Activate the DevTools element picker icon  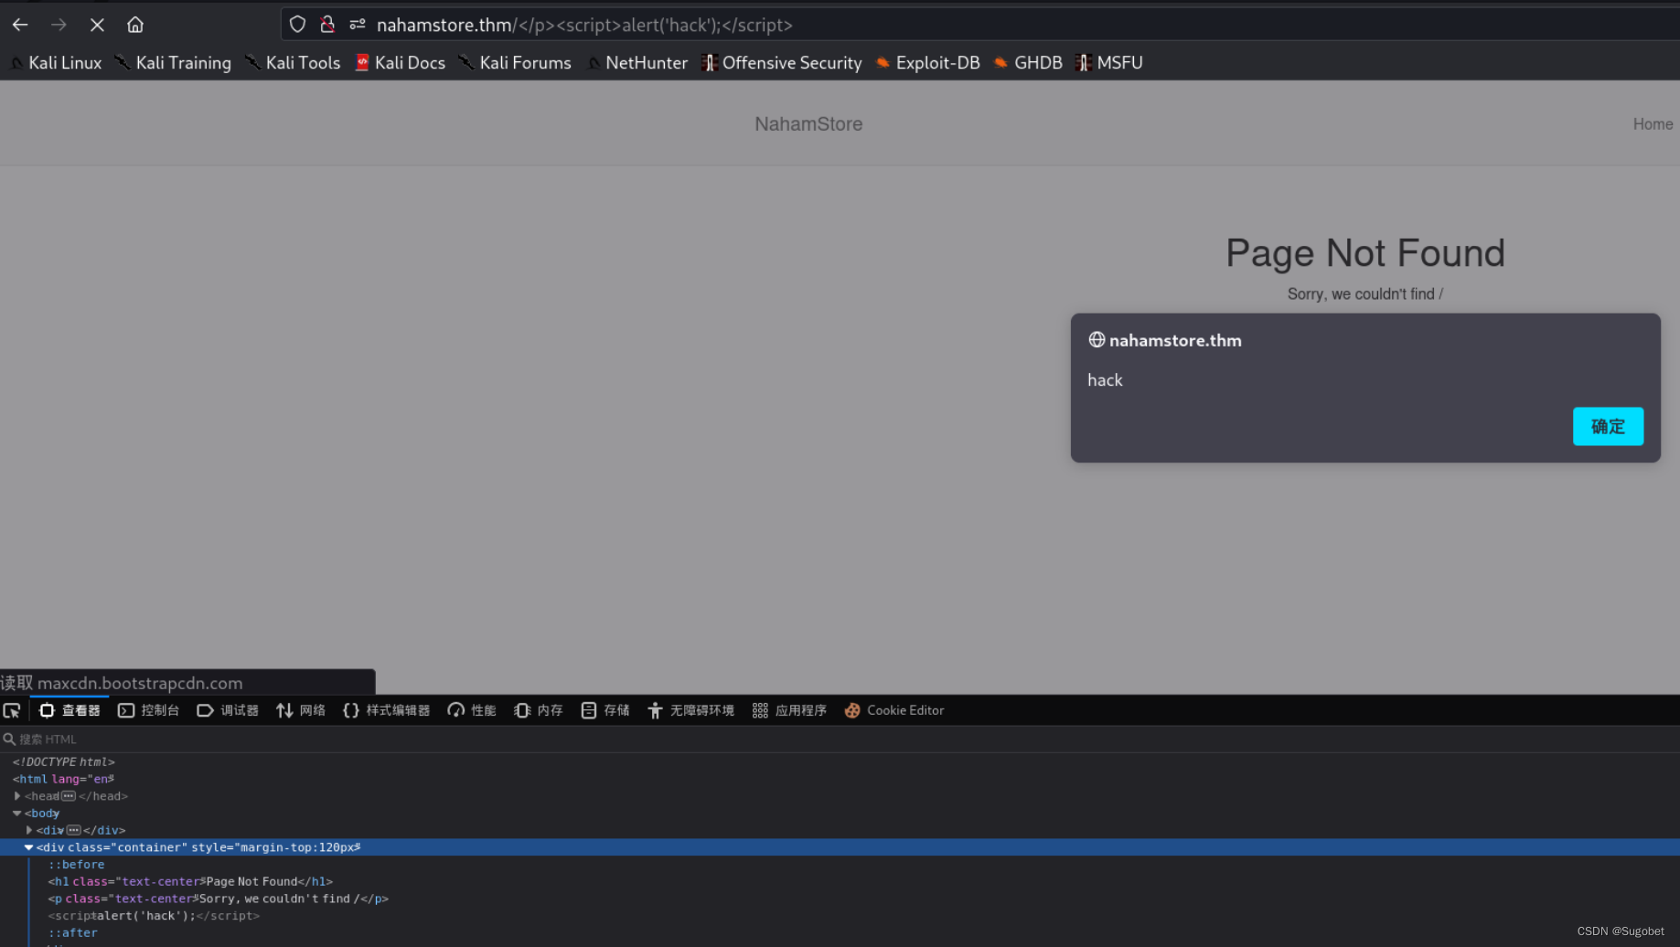tap(12, 710)
